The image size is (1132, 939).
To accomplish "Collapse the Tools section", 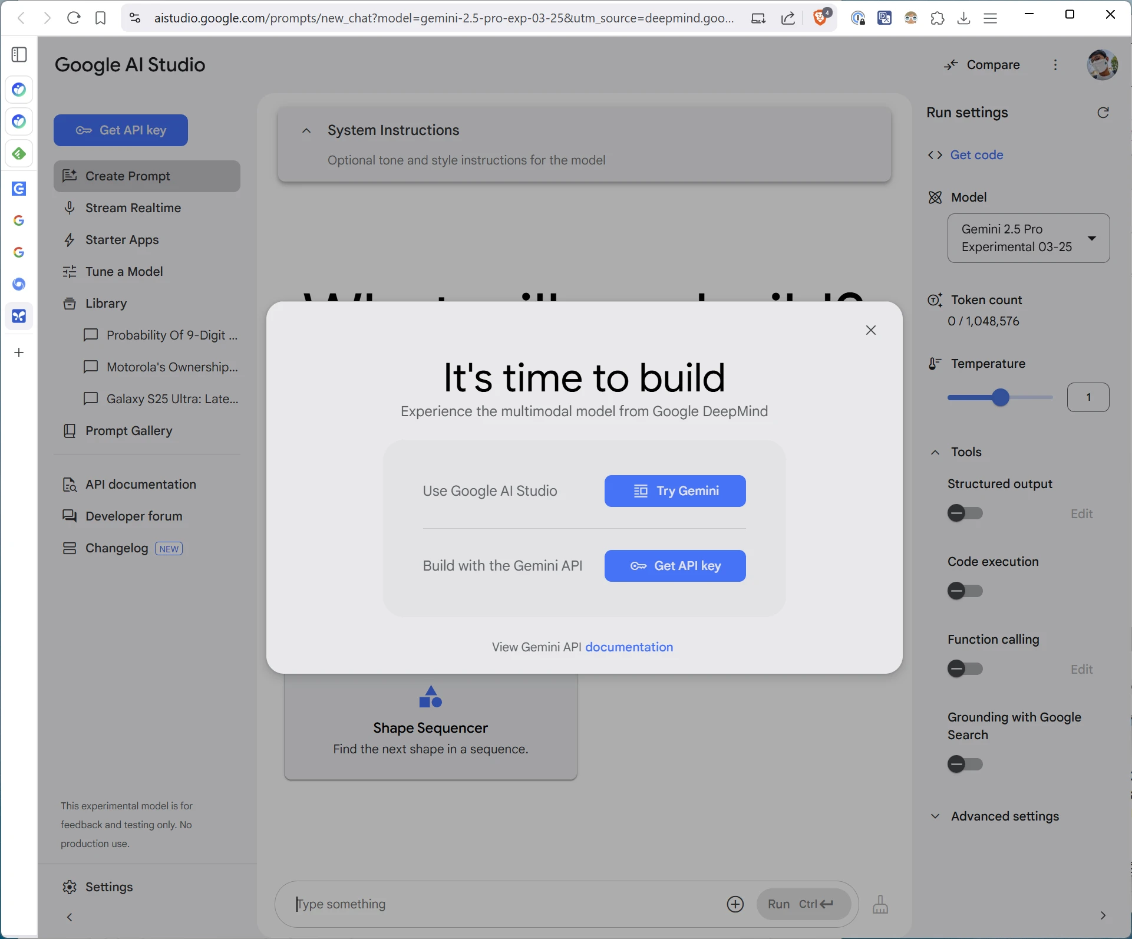I will [x=935, y=452].
